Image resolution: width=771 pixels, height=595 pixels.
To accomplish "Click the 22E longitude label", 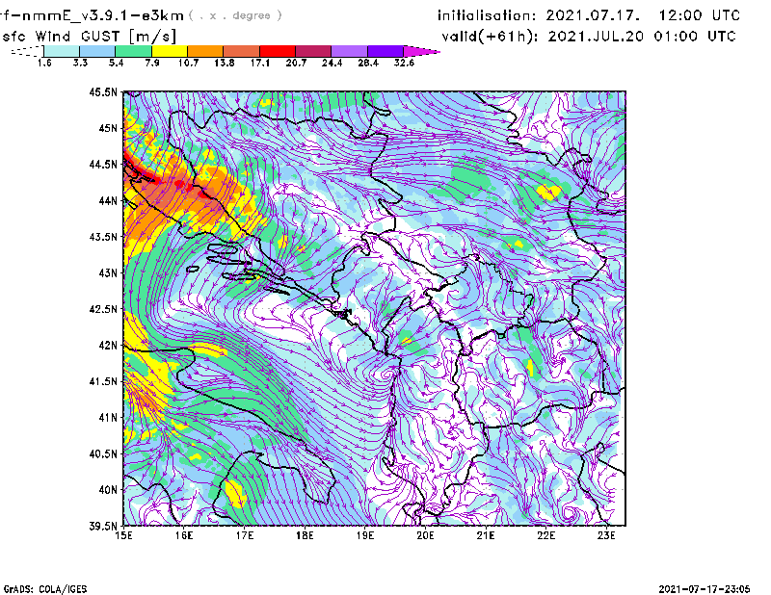I will pyautogui.click(x=545, y=535).
